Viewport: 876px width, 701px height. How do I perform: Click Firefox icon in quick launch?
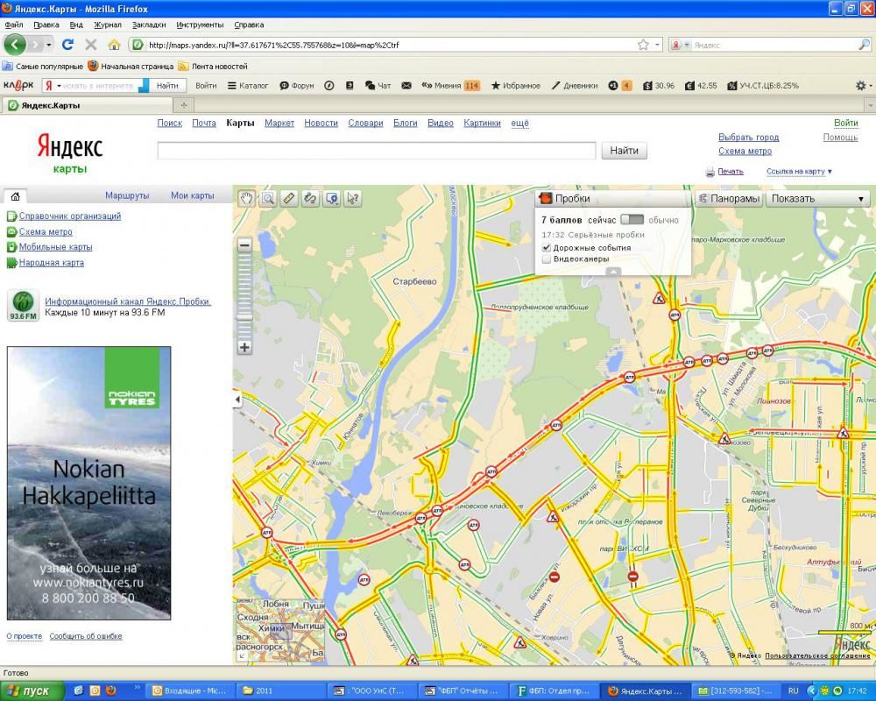[111, 690]
